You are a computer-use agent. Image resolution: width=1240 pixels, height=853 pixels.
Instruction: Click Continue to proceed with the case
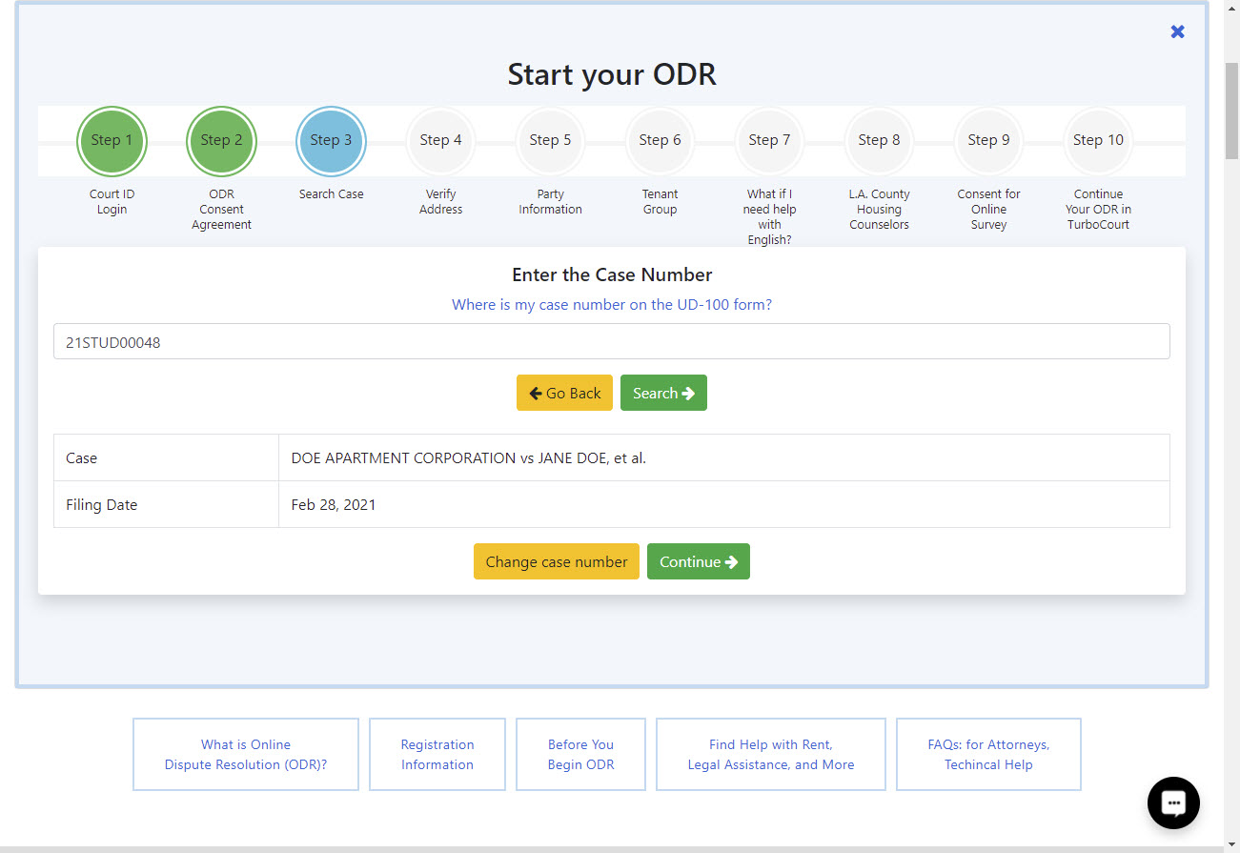[x=698, y=561]
